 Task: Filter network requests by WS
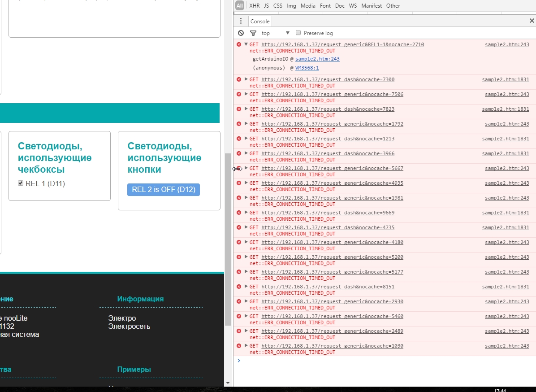click(353, 6)
